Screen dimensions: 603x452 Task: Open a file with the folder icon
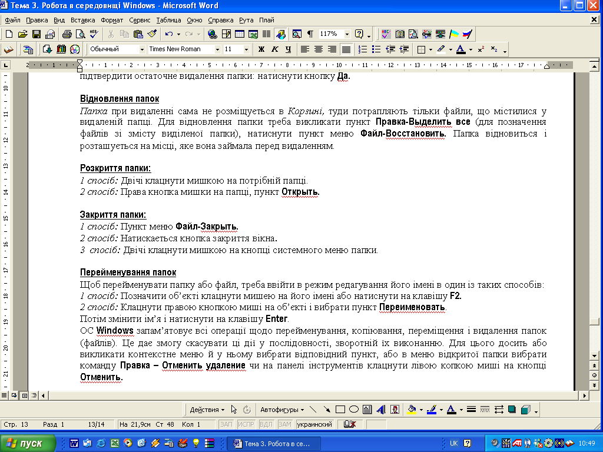22,34
